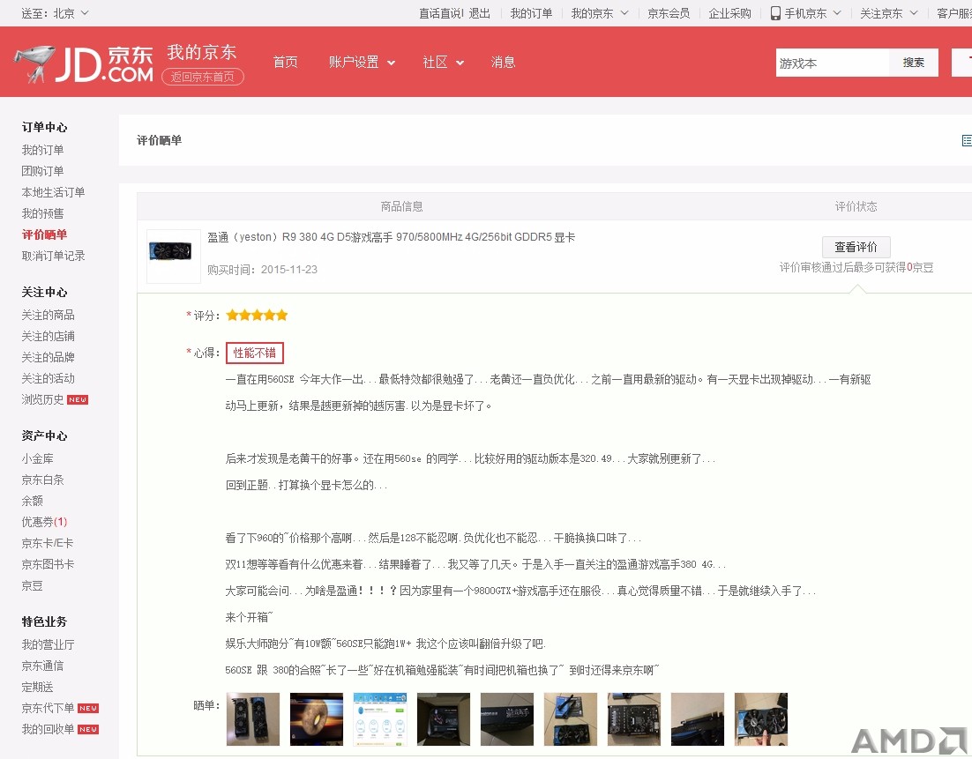Viewport: 972px width, 759px height.
Task: Open second 晒单 photo with orange glow
Action: 316,718
